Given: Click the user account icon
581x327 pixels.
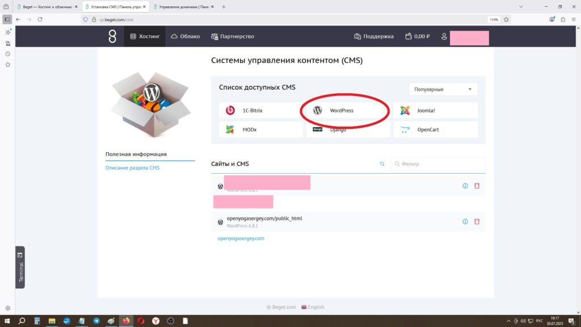Looking at the screenshot, I should (x=444, y=36).
